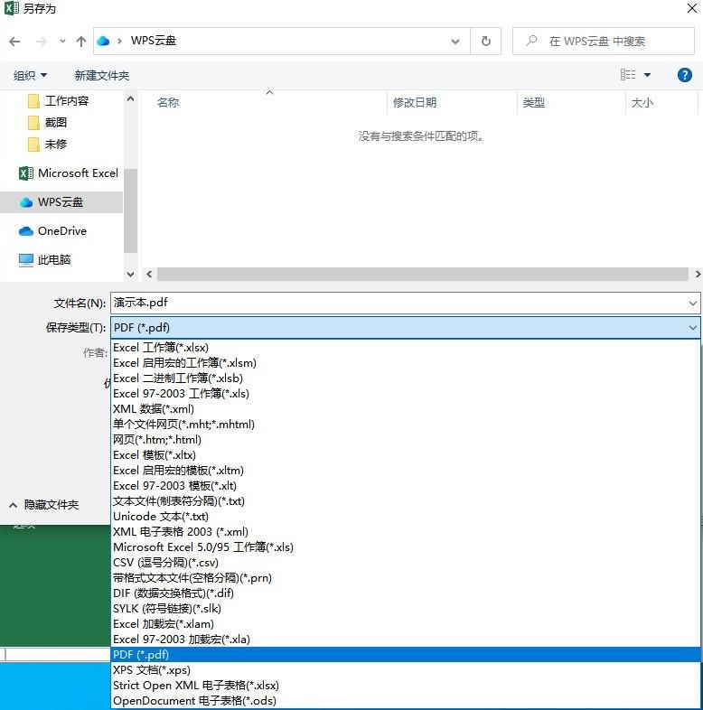Choose Excel 模板(*.xltx) format
The image size is (703, 710).
pyautogui.click(x=406, y=455)
